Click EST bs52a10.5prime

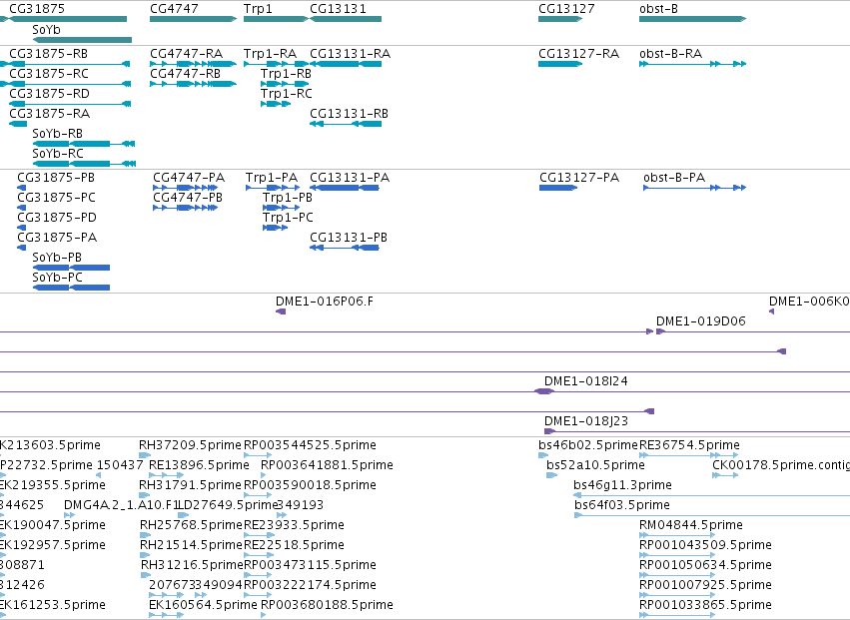pos(551,475)
